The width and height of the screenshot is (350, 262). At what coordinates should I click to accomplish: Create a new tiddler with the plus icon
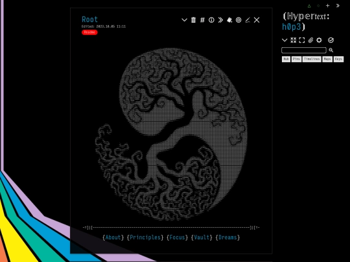coord(328,6)
